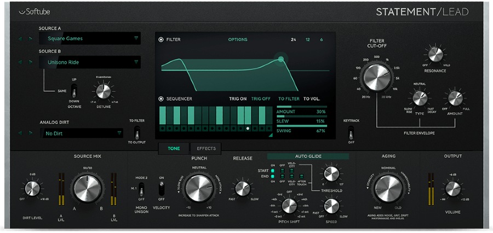Click the Pitch Shift knob
Screen dimensions: 493x233
tap(289, 206)
